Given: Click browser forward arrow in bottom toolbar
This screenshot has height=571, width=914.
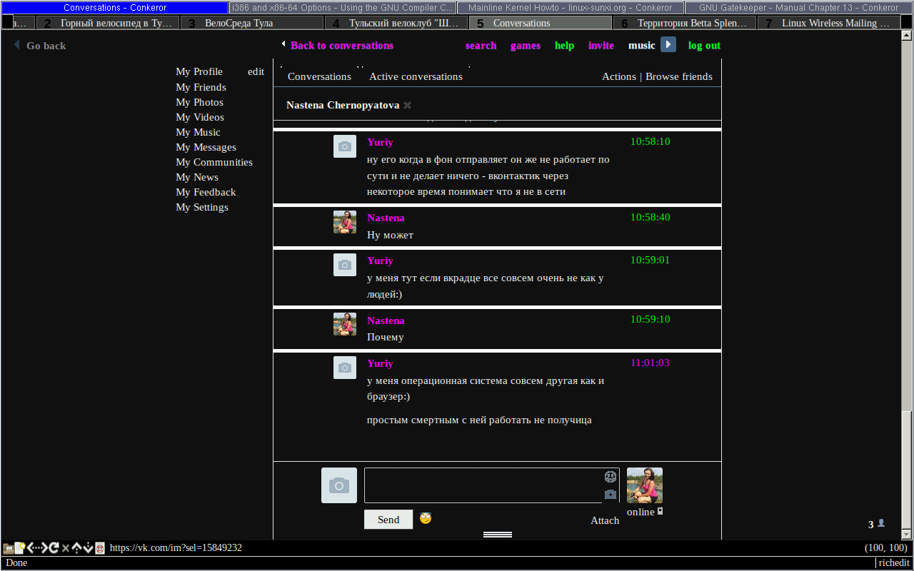Looking at the screenshot, I should tap(43, 548).
